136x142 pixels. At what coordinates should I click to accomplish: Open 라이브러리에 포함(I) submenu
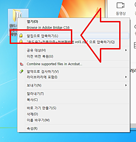73,77
